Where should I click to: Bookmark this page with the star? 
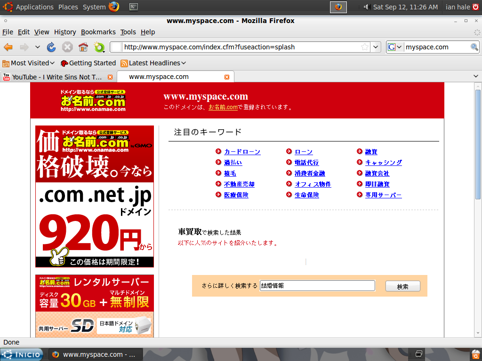coord(365,47)
